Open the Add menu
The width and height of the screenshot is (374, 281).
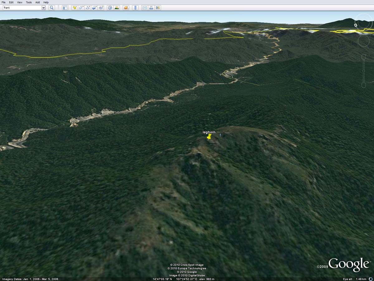coord(37,2)
